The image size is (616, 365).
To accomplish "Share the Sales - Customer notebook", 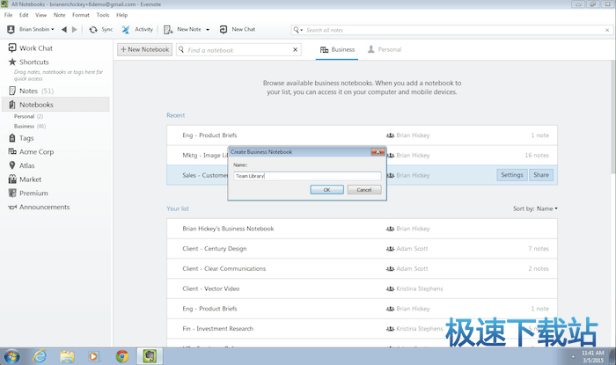I will [541, 175].
